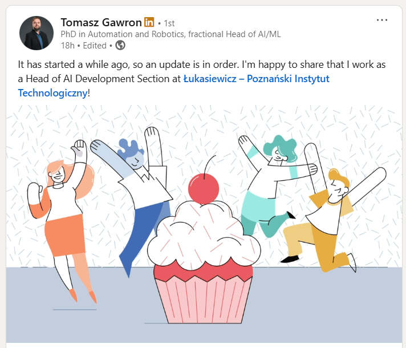The image size is (406, 348).
Task: Open Tomasz Gawron's profile photo
Action: [36, 33]
